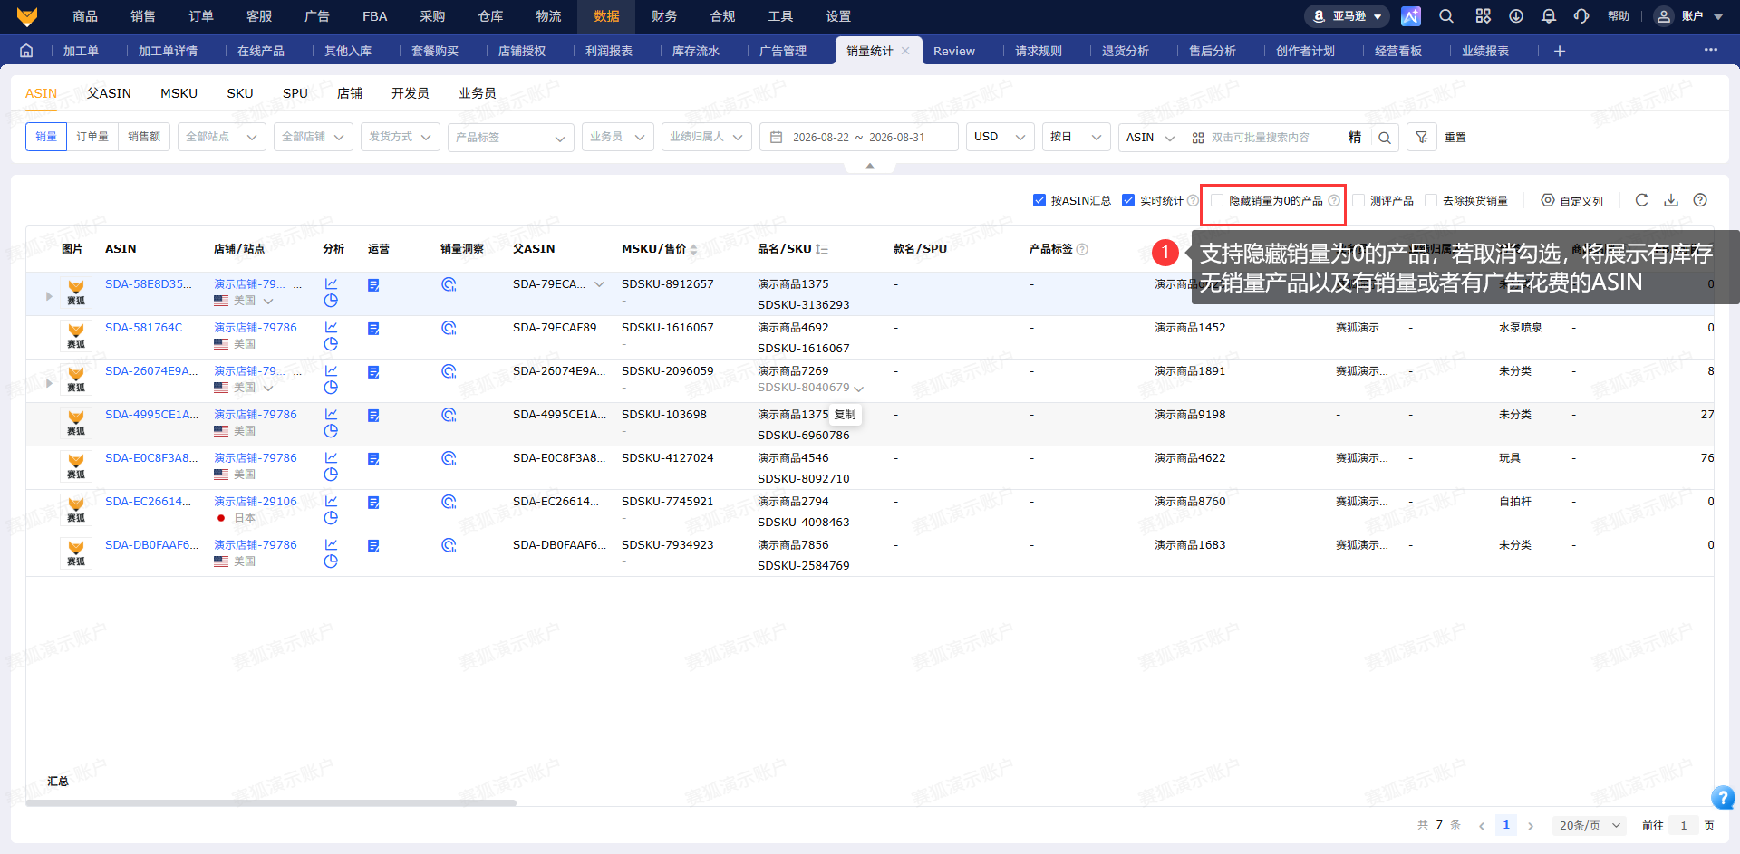Viewport: 1740px width, 854px height.
Task: Check the 去除换货销量 checkbox
Action: click(1431, 200)
